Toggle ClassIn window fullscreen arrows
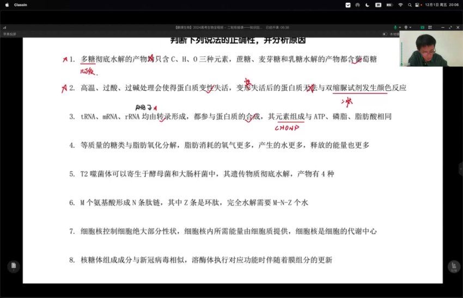Image resolution: width=463 pixels, height=298 pixels. pyautogui.click(x=450, y=27)
